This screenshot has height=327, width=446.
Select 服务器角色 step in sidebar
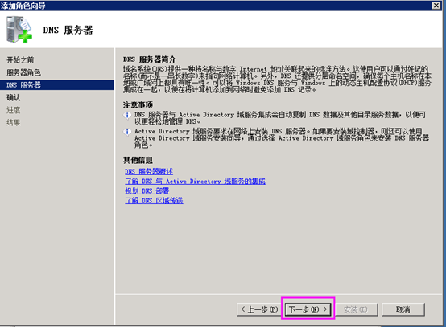(x=23, y=72)
